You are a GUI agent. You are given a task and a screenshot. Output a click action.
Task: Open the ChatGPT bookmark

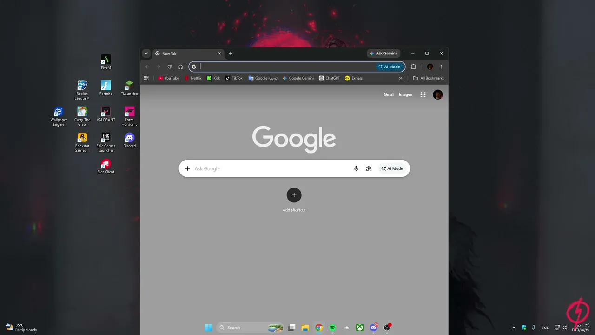[x=330, y=78]
